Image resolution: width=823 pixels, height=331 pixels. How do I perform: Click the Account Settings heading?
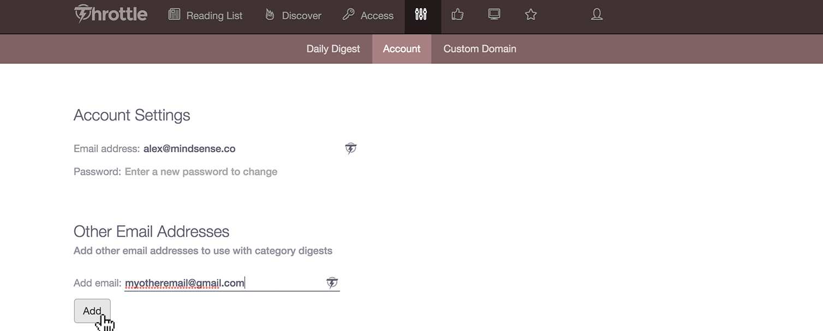tap(132, 115)
